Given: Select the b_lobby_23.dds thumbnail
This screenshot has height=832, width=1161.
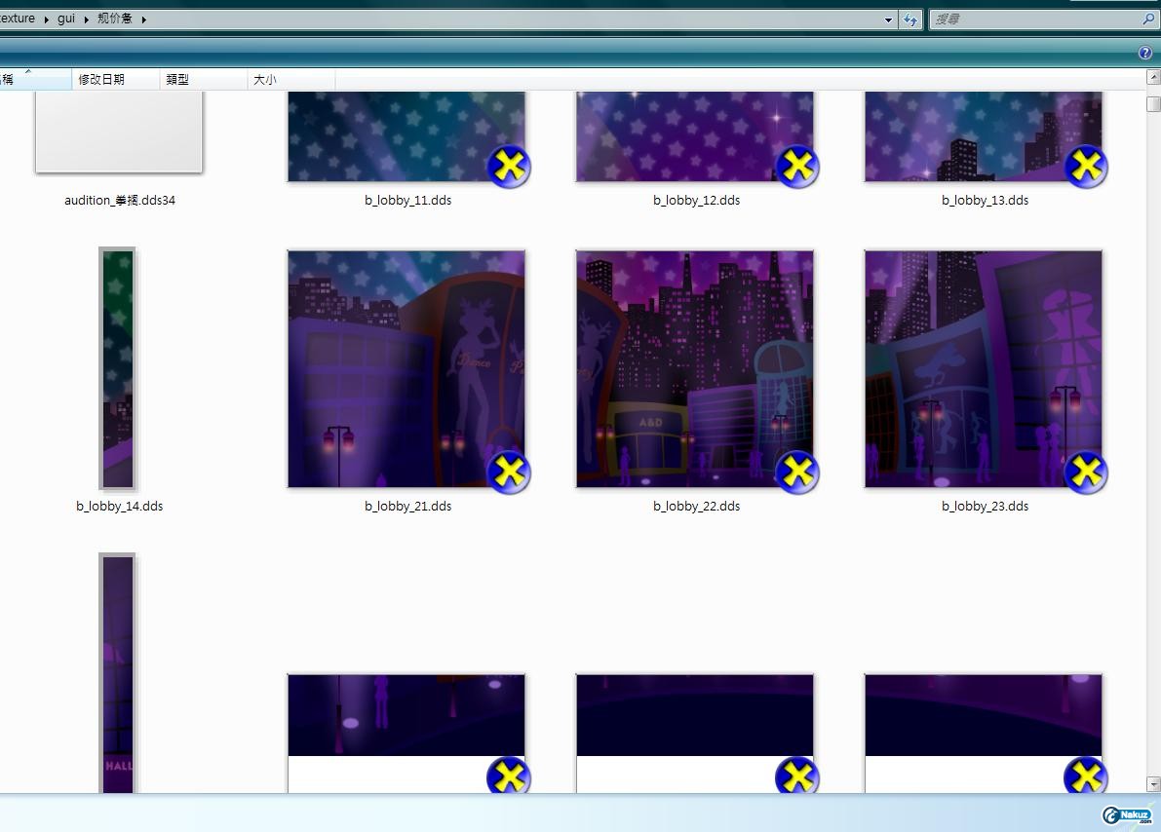Looking at the screenshot, I should point(983,368).
